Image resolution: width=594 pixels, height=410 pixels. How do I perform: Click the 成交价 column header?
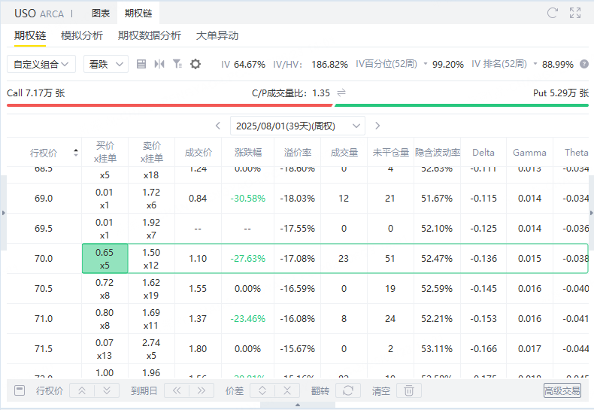click(x=199, y=152)
